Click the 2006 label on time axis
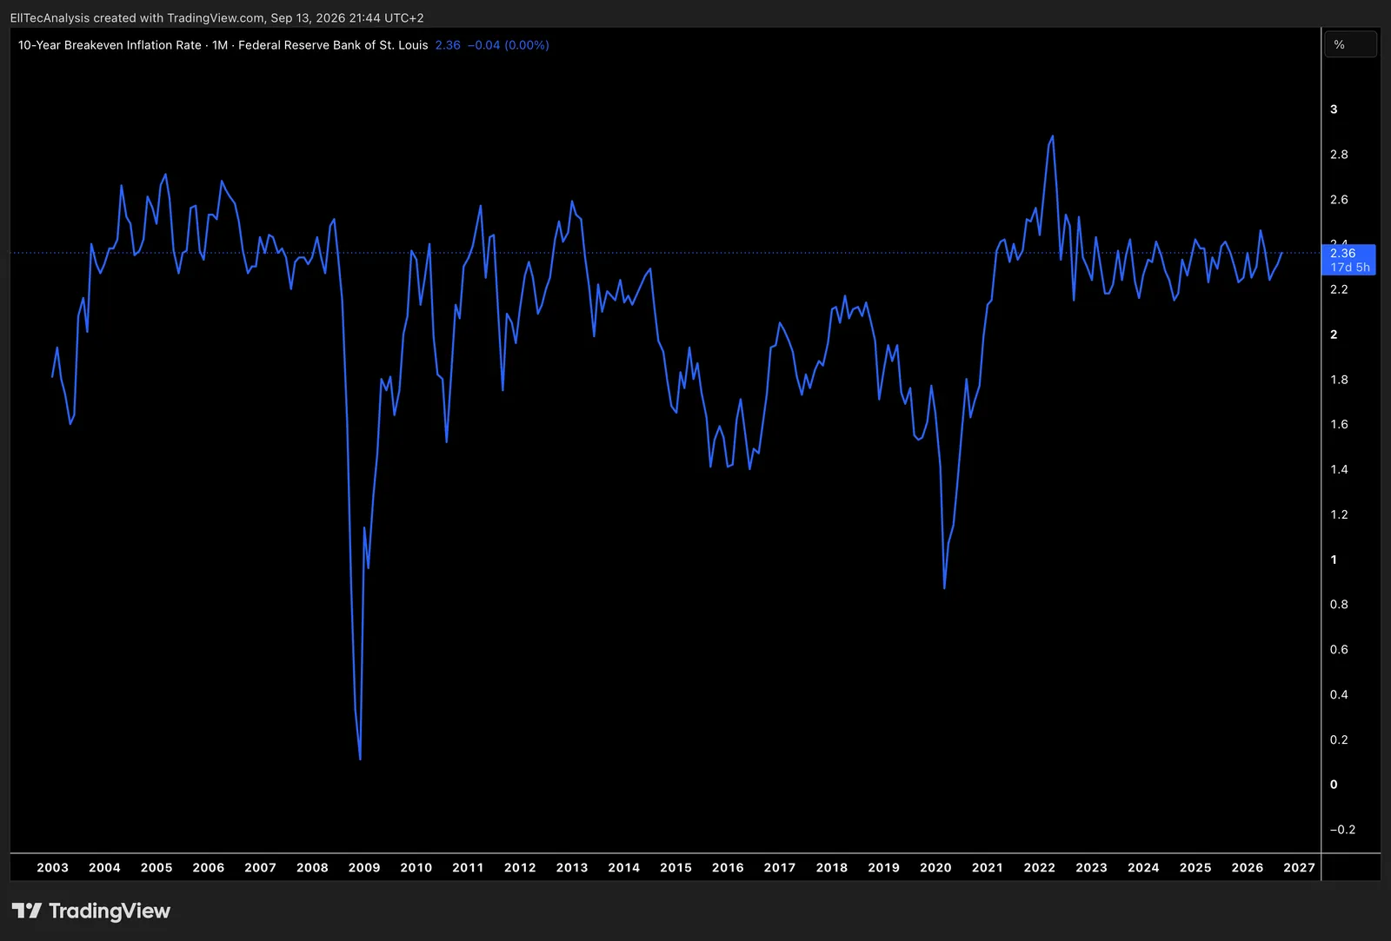The height and width of the screenshot is (941, 1391). (x=209, y=867)
